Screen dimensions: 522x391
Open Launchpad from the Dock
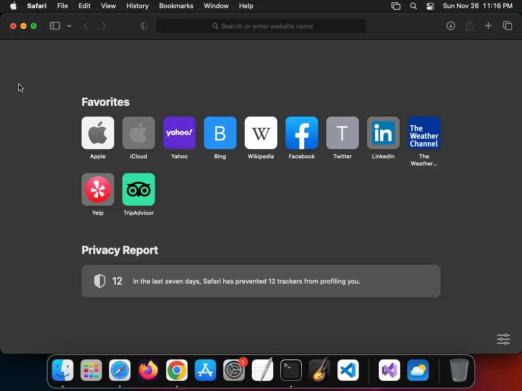[91, 370]
